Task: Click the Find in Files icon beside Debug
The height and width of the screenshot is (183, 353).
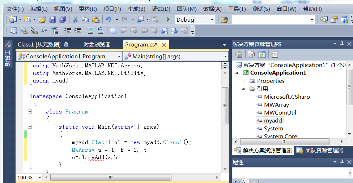Action: pyautogui.click(x=224, y=19)
